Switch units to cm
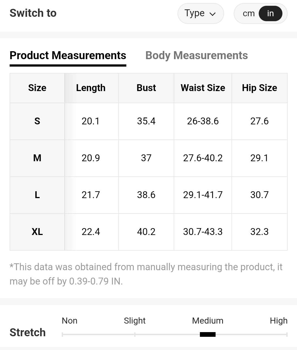297x350 pixels. point(248,13)
